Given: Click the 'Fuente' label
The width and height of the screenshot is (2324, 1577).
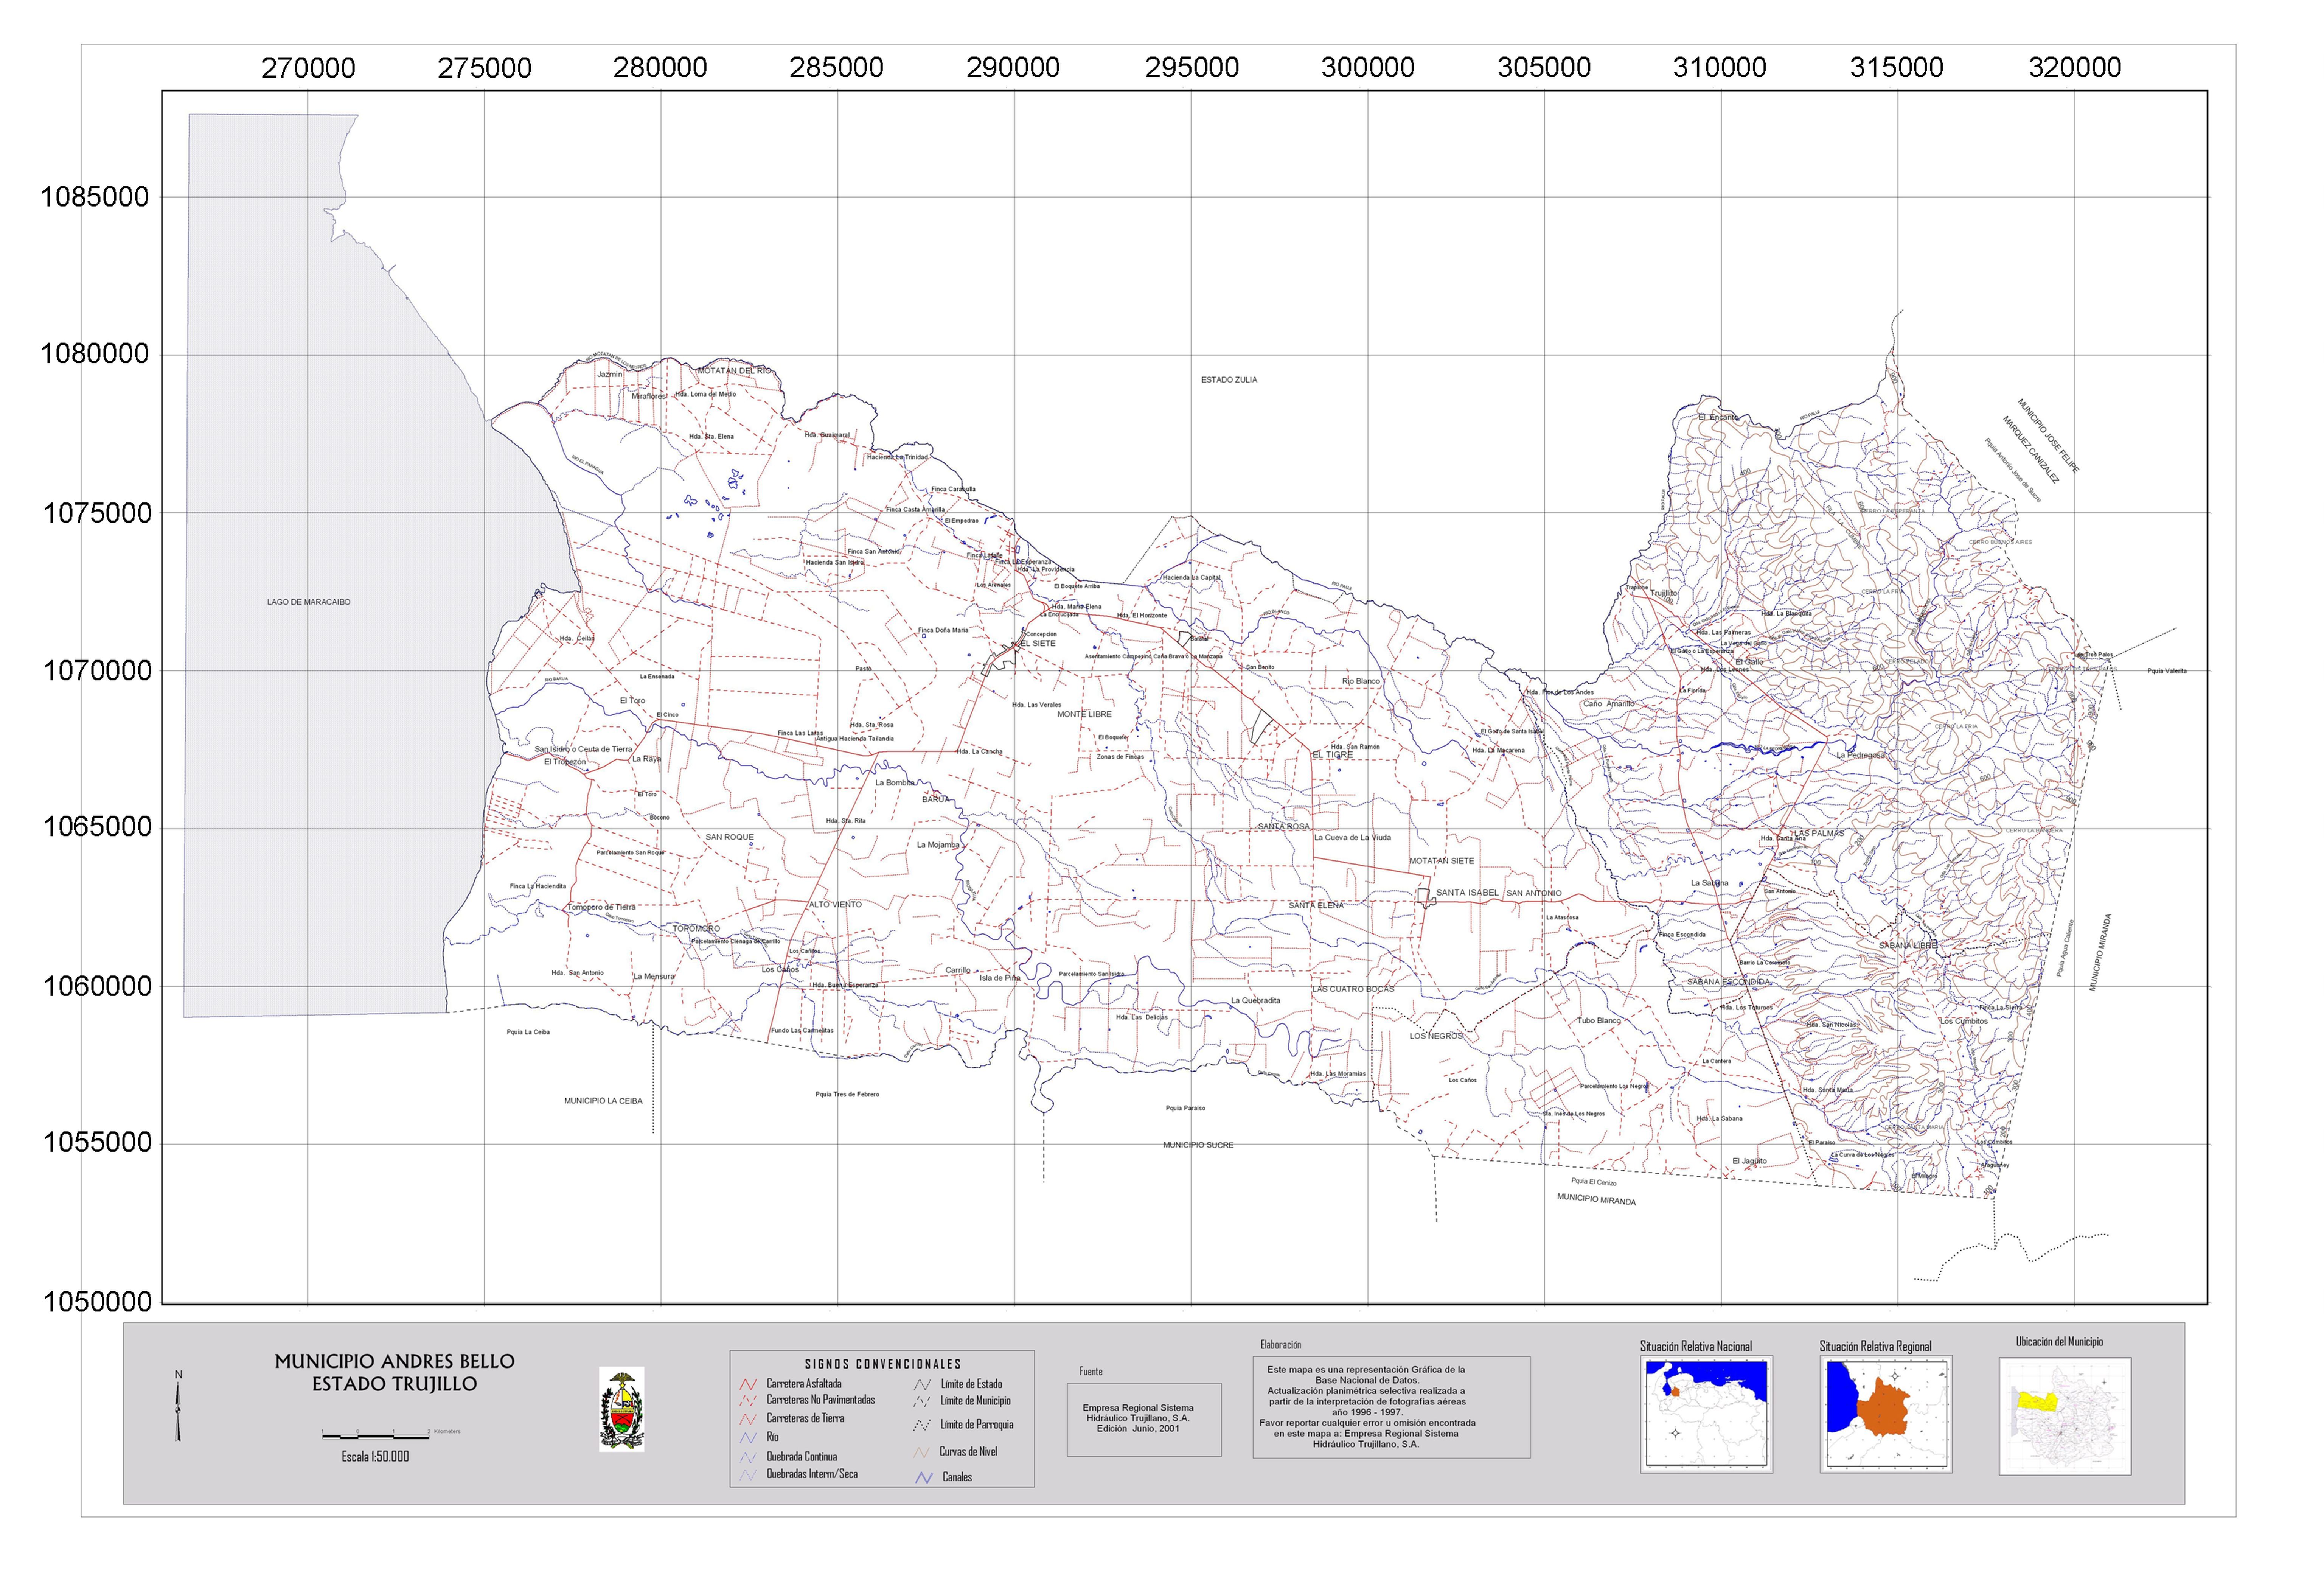Looking at the screenshot, I should coord(1091,1372).
